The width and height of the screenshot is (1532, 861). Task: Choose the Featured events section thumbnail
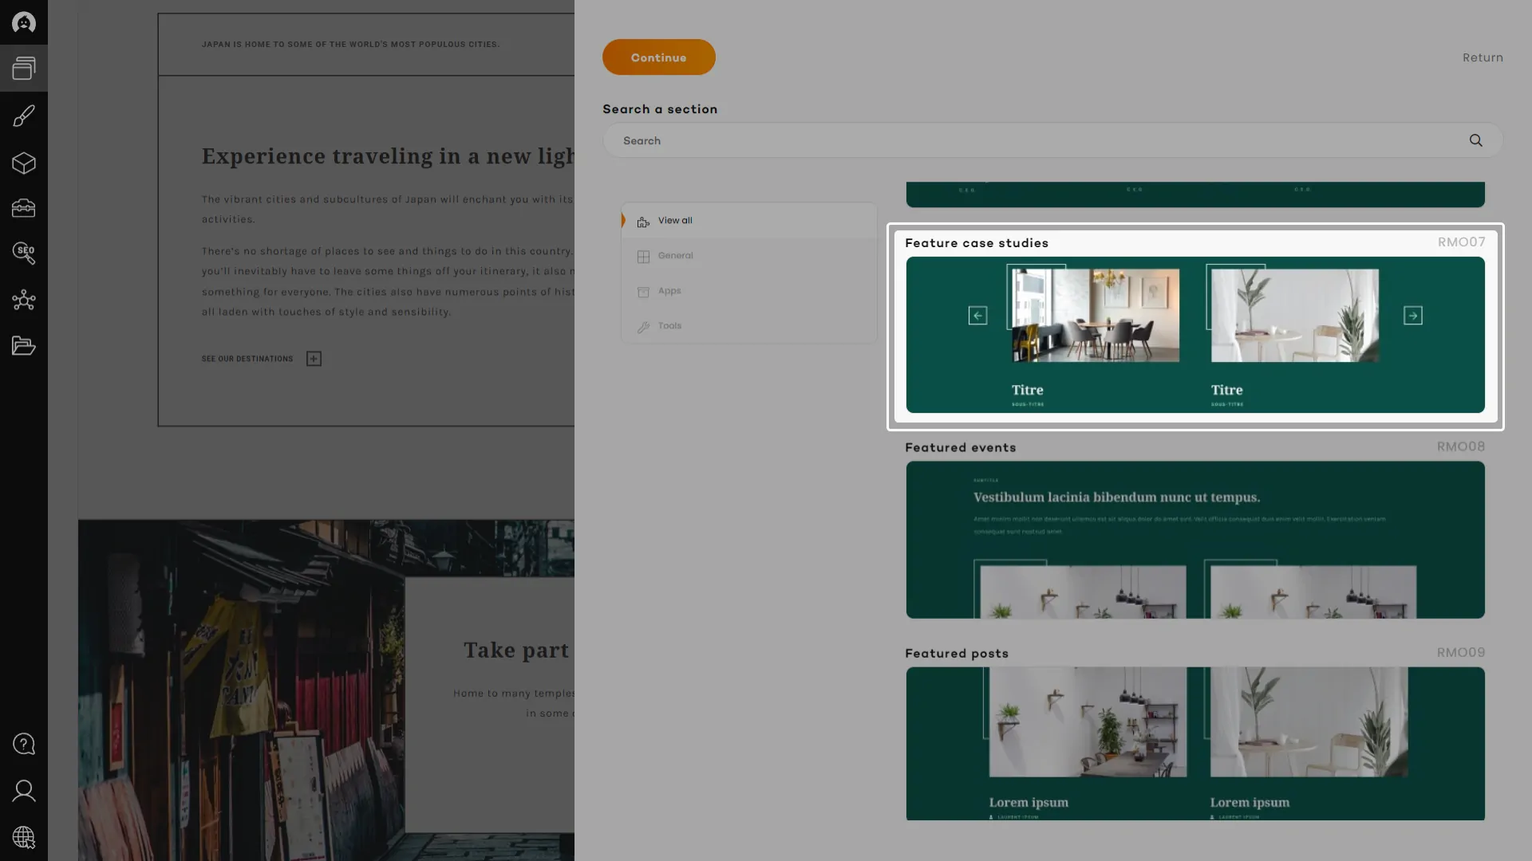coord(1194,540)
